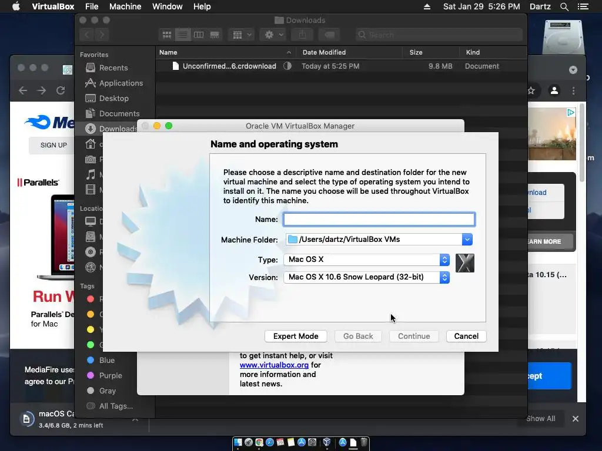602x451 pixels.
Task: Sort Finder list by Size column
Action: [431, 52]
